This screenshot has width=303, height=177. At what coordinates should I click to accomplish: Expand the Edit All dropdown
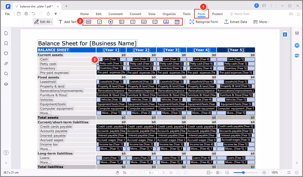43,22
